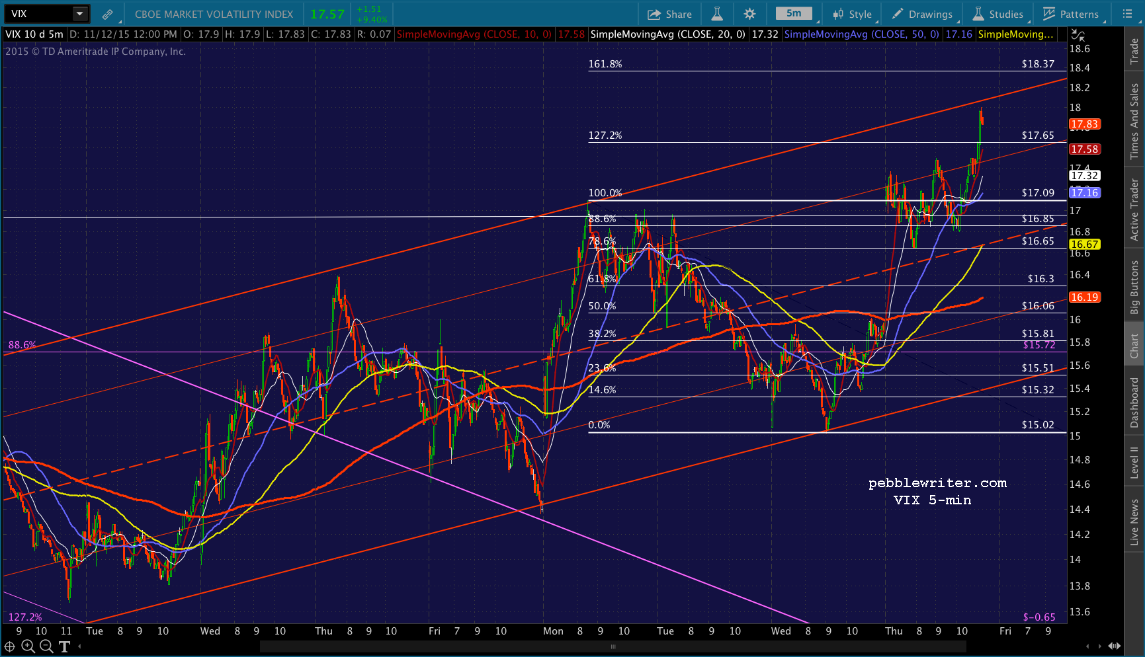This screenshot has height=657, width=1145.
Task: Click the 100.0% Fibonacci level label
Action: click(x=605, y=193)
